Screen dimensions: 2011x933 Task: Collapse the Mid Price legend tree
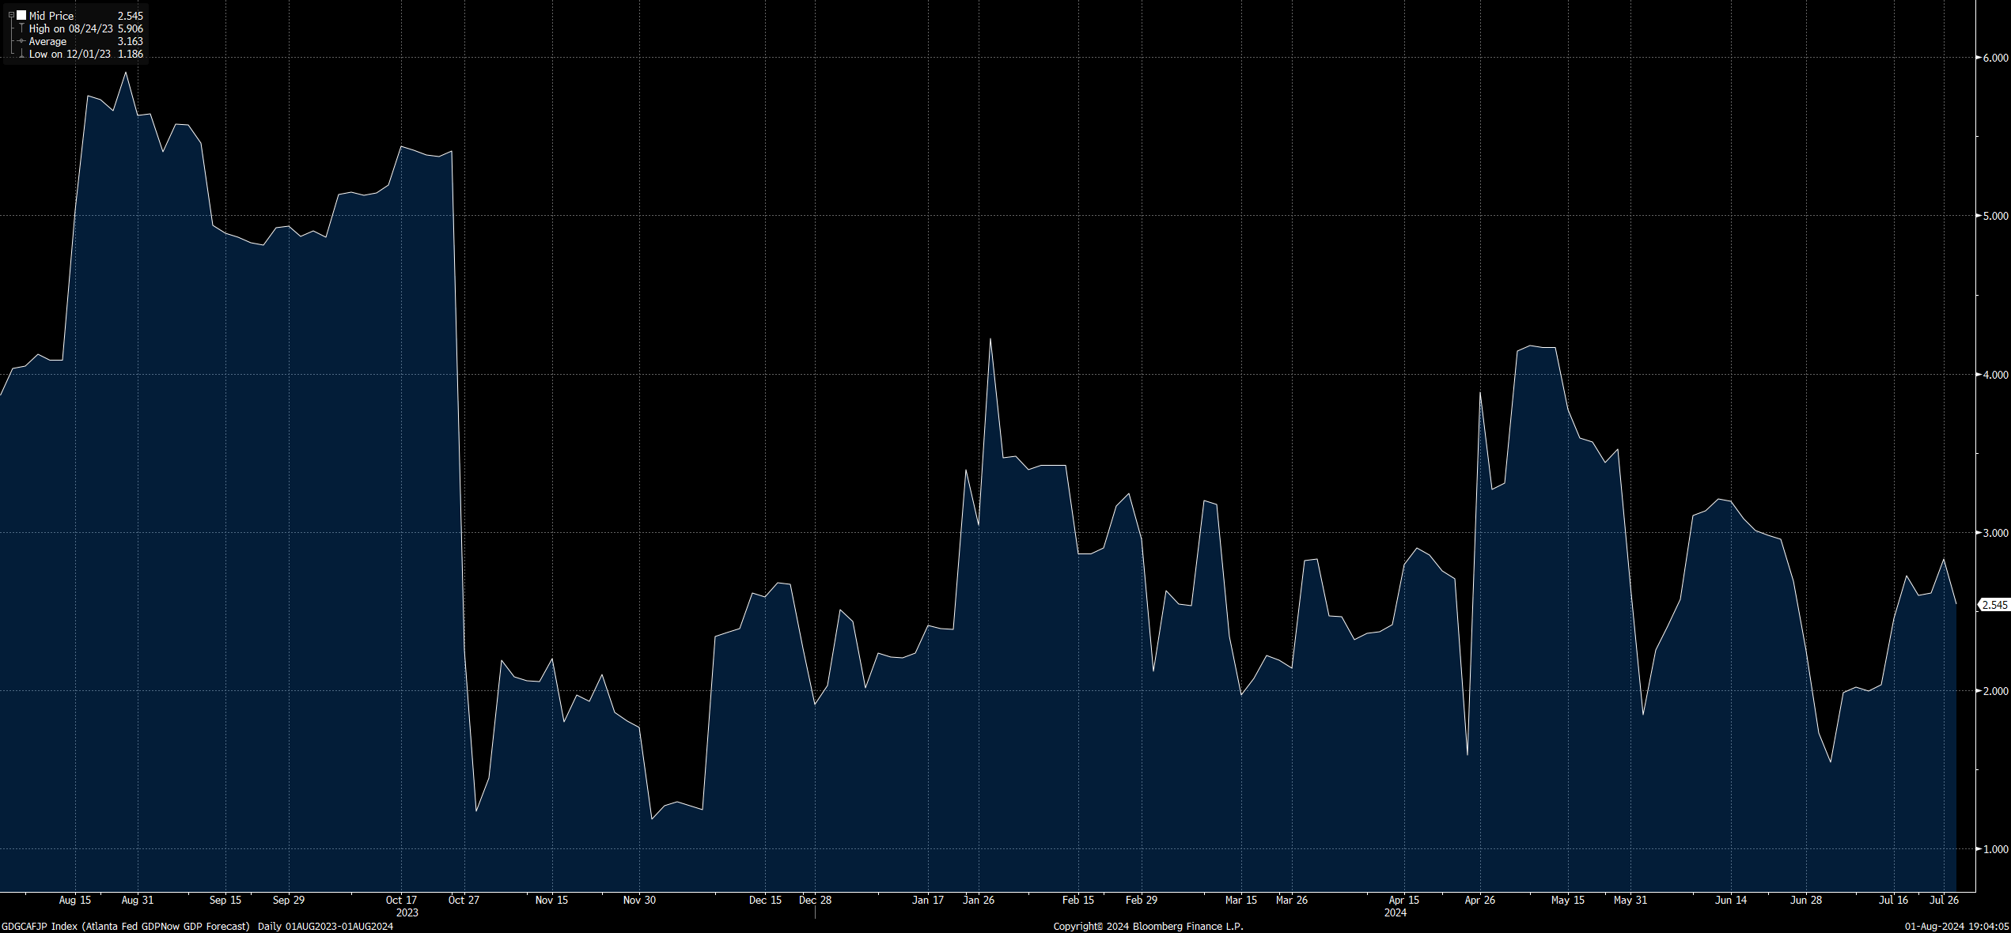[11, 15]
